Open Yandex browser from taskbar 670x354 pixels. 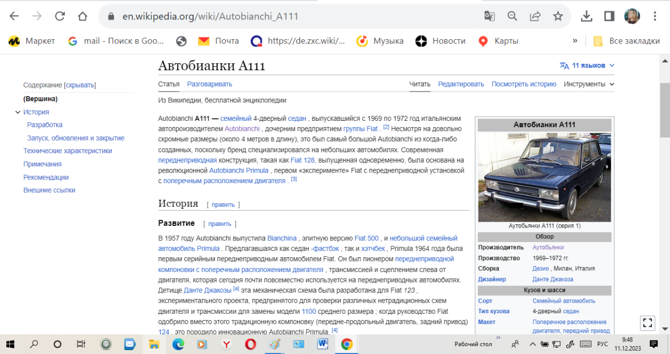tap(226, 344)
